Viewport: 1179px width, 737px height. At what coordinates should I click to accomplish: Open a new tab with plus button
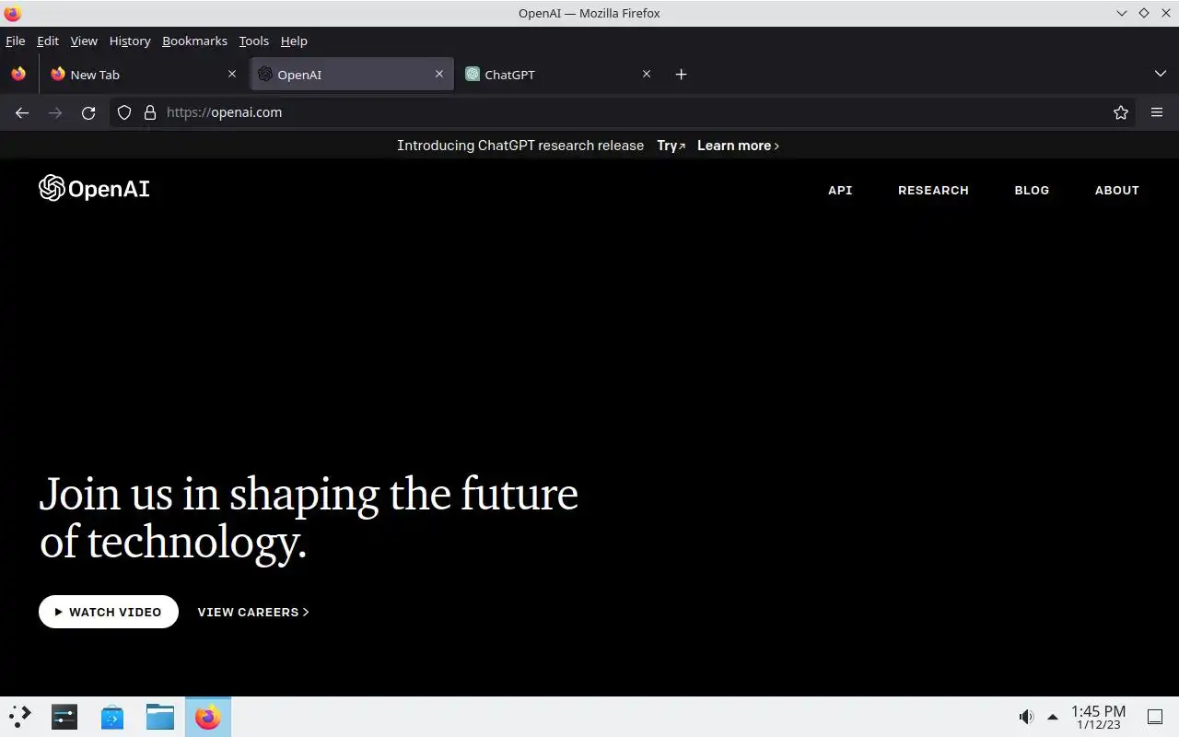(x=681, y=75)
